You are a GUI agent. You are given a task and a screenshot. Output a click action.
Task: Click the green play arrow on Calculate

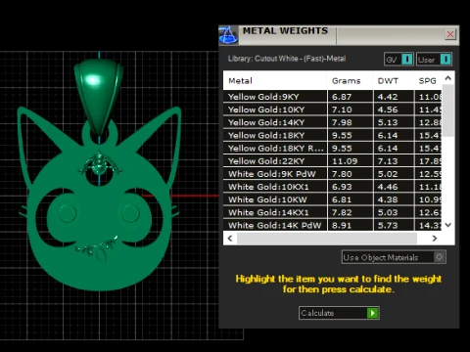tap(372, 313)
